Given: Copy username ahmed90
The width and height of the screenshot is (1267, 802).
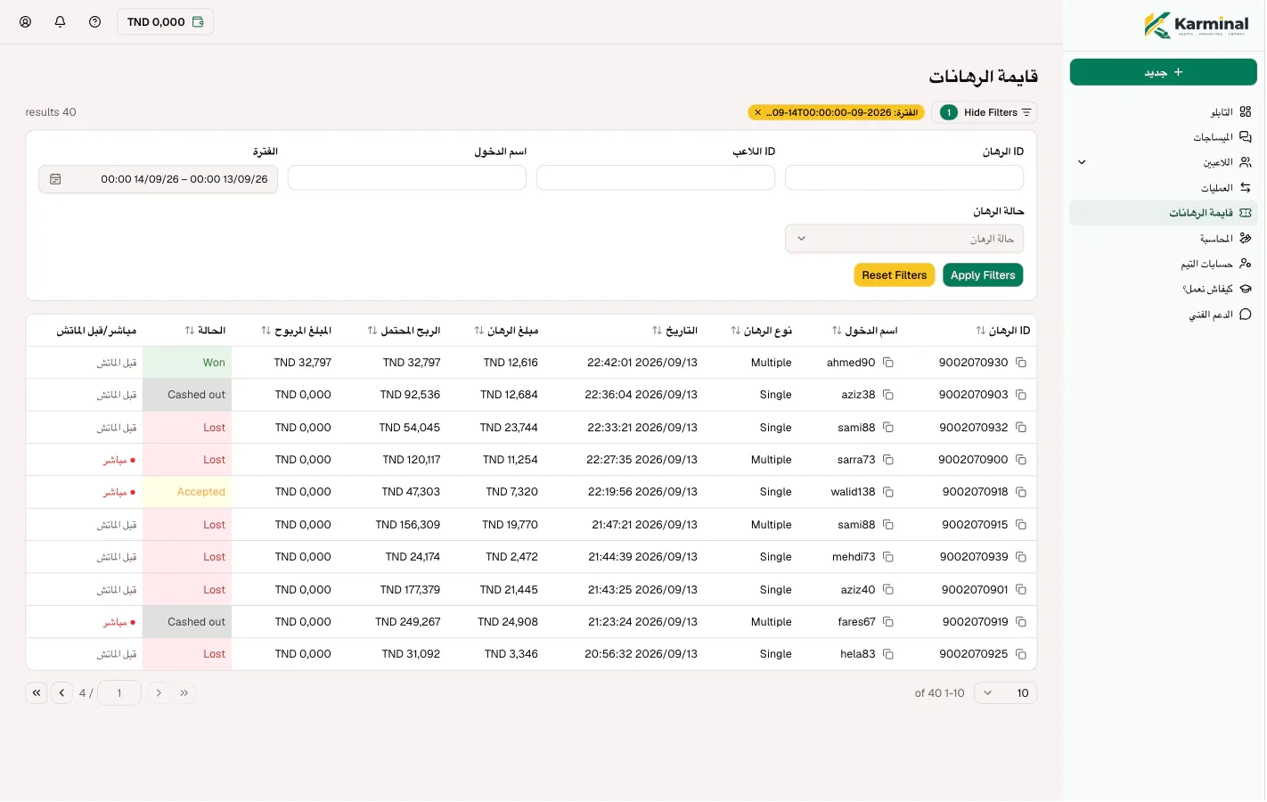Looking at the screenshot, I should pos(888,363).
